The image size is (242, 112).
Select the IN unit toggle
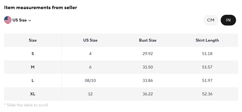(228, 20)
